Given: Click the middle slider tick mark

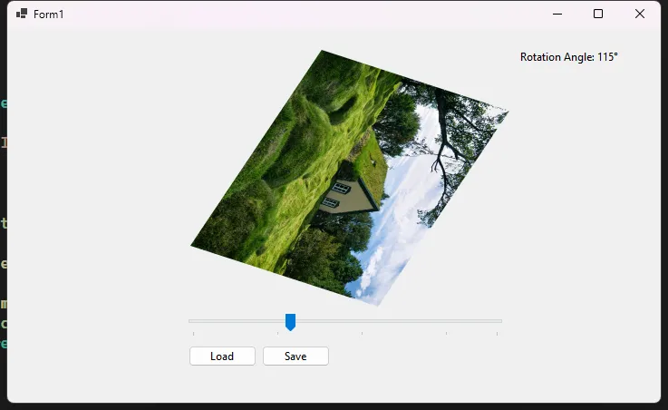Looking at the screenshot, I should pos(362,334).
